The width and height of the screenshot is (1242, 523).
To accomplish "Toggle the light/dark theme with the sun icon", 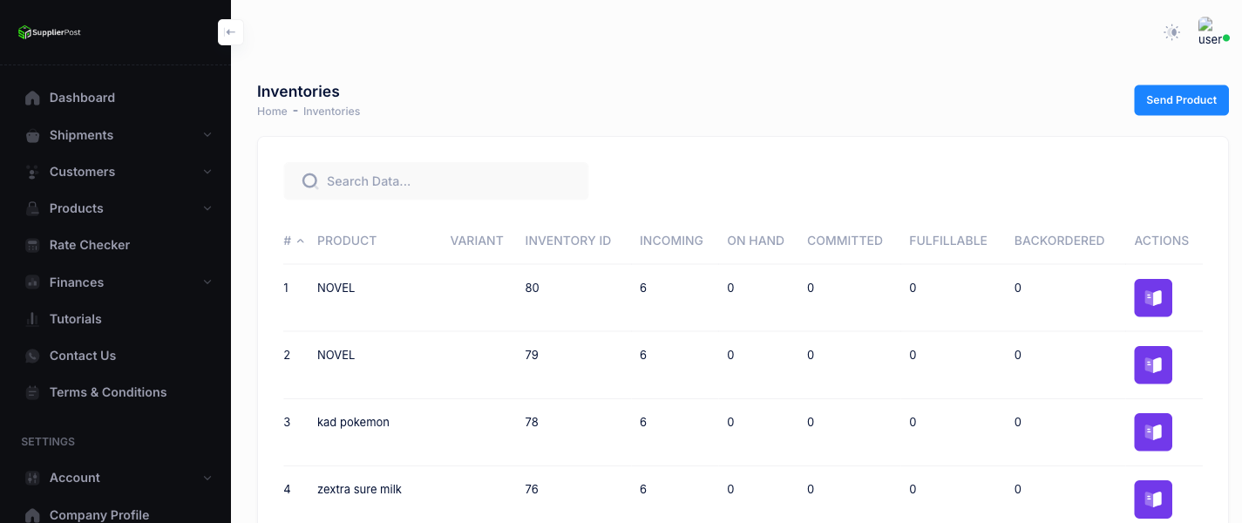I will (1171, 32).
